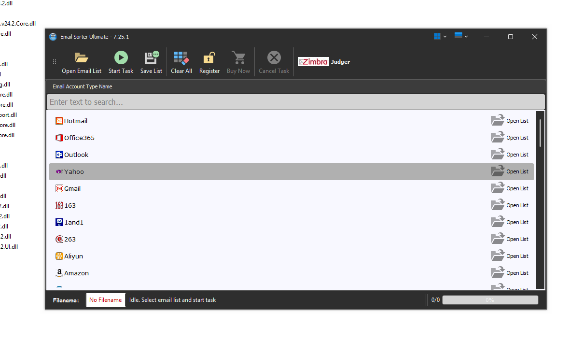This screenshot has height=341, width=583.
Task: Expand the theme color dropdown arrow
Action: 444,36
